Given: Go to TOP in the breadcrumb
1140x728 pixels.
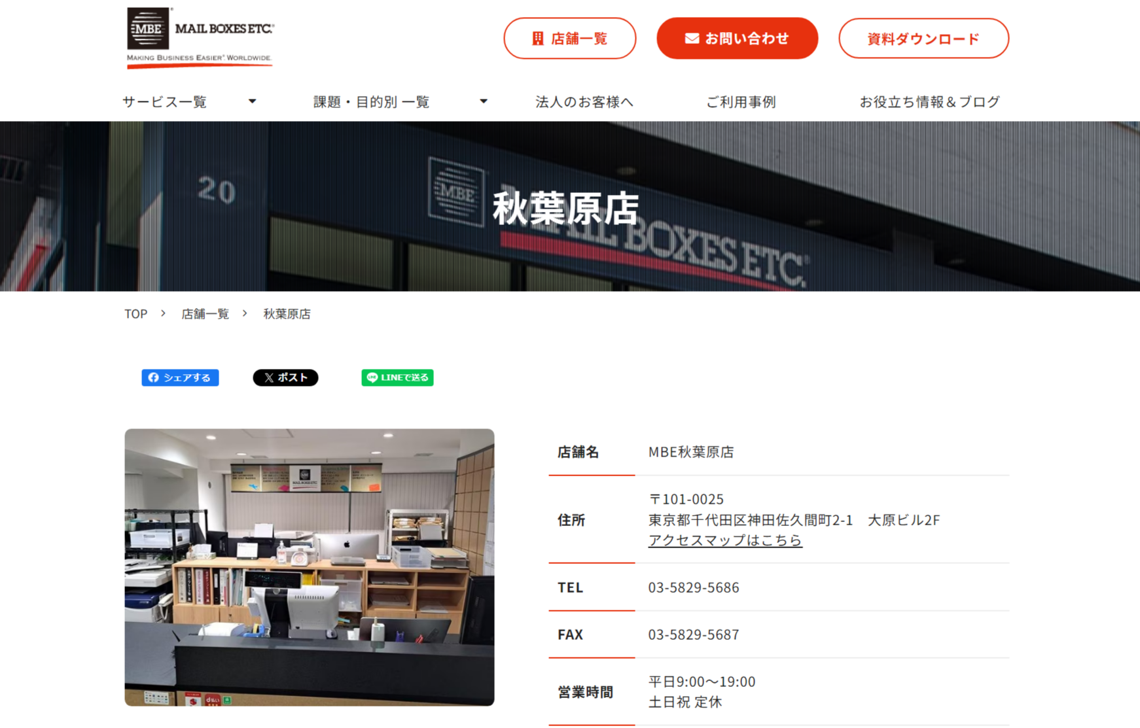Looking at the screenshot, I should click(x=136, y=314).
